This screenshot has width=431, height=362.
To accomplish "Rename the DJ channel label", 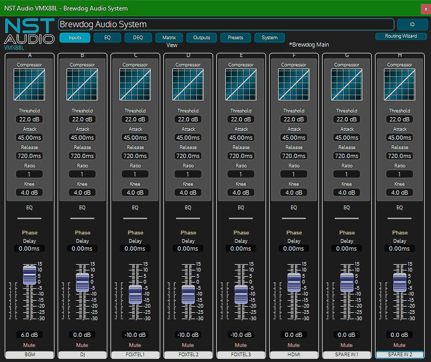I will [82, 355].
